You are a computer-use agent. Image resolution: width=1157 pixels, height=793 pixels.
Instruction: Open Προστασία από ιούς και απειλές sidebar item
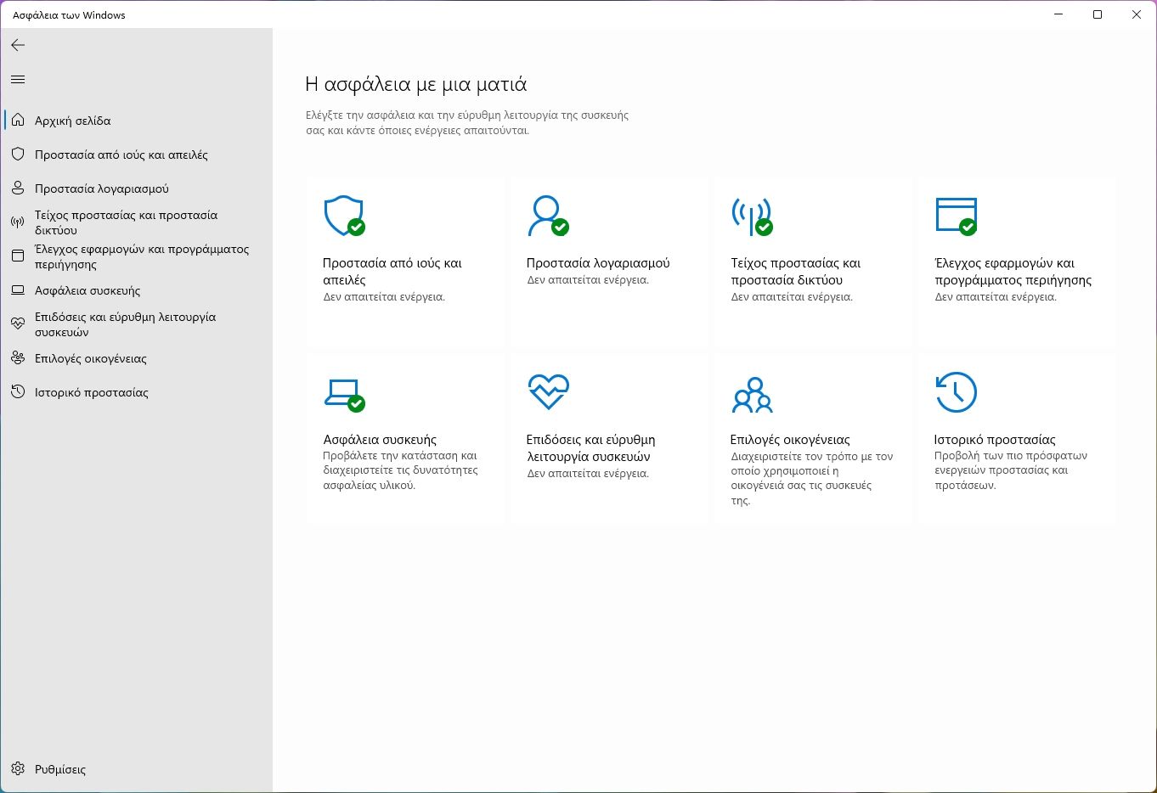tap(121, 155)
